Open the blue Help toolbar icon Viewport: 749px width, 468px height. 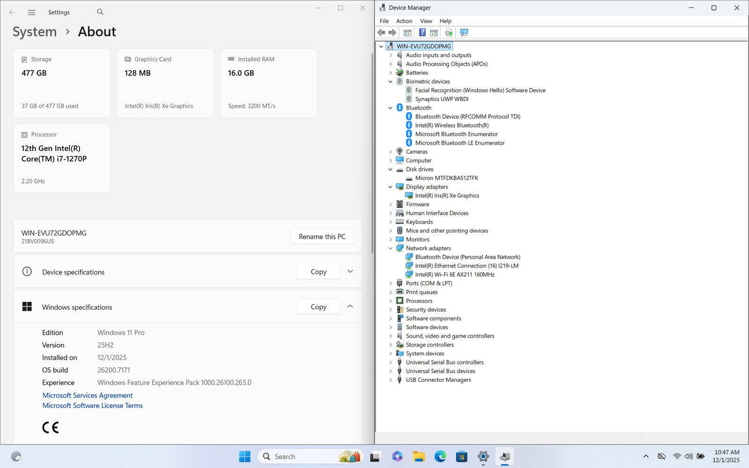click(x=422, y=33)
